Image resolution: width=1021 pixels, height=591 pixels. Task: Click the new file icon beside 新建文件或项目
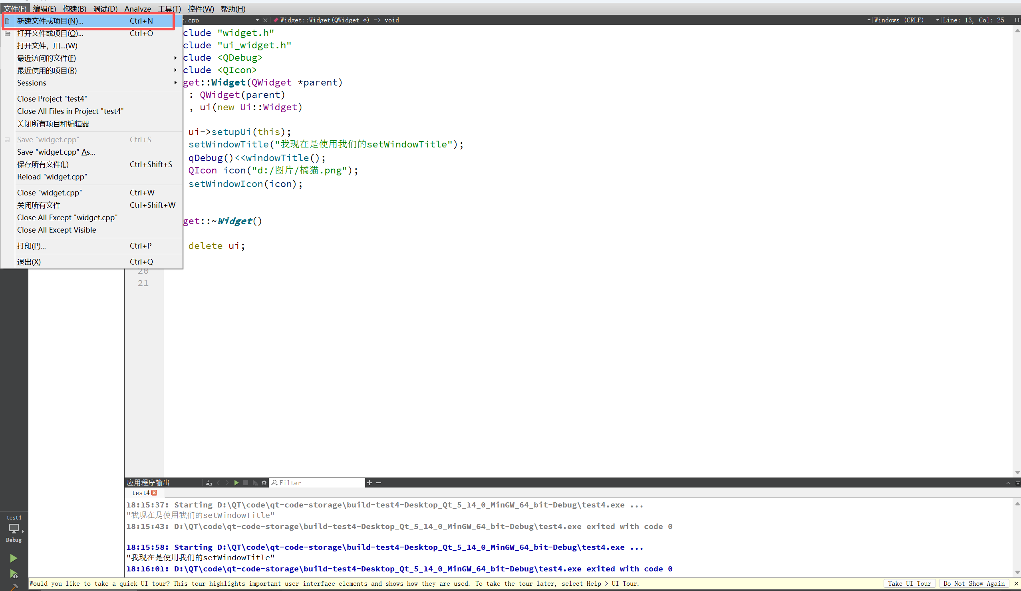(x=7, y=21)
